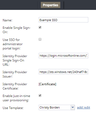Click Identity Provider Single Sign-On URL label
This screenshot has width=96, height=120.
click(15, 60)
